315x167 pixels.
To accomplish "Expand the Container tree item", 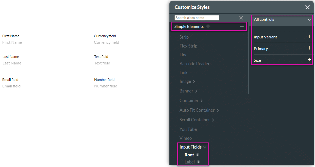I will pos(201,100).
